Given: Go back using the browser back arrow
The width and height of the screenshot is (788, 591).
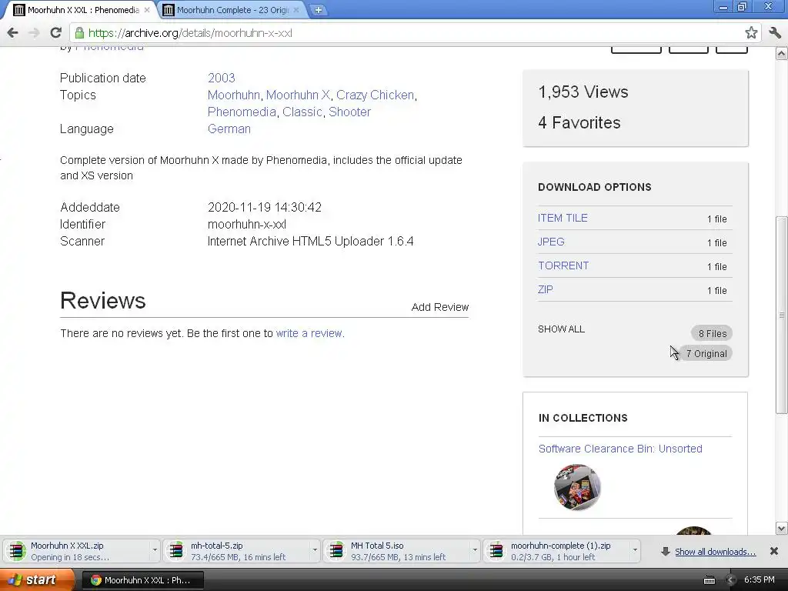Looking at the screenshot, I should click(13, 33).
